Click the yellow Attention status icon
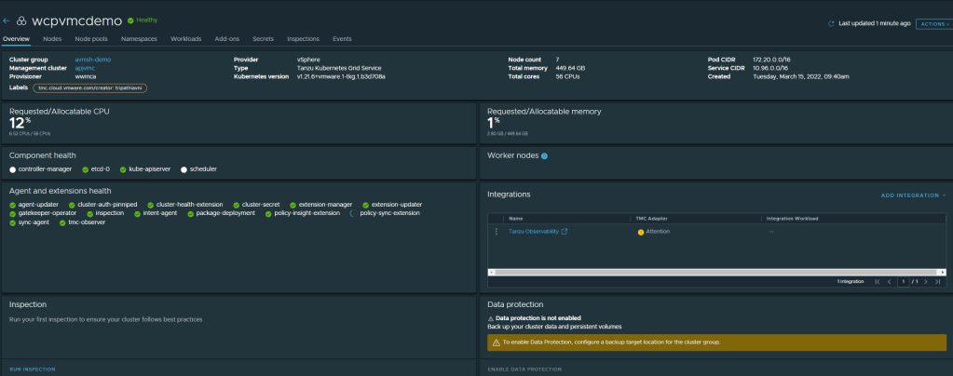Viewport: 953px width, 376px height. pyautogui.click(x=641, y=232)
